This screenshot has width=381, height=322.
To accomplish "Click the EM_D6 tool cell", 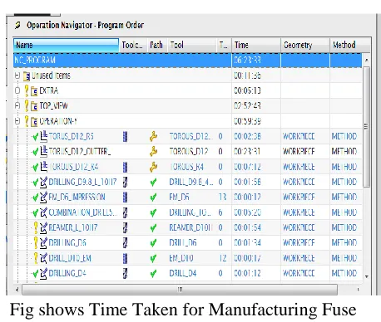I will pyautogui.click(x=179, y=198).
